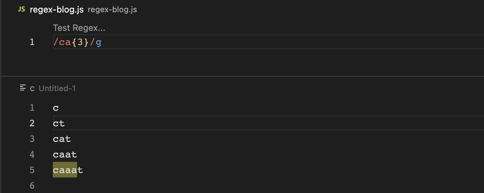Click the JS file icon for regex-blog.js
The width and height of the screenshot is (484, 193).
pos(21,9)
